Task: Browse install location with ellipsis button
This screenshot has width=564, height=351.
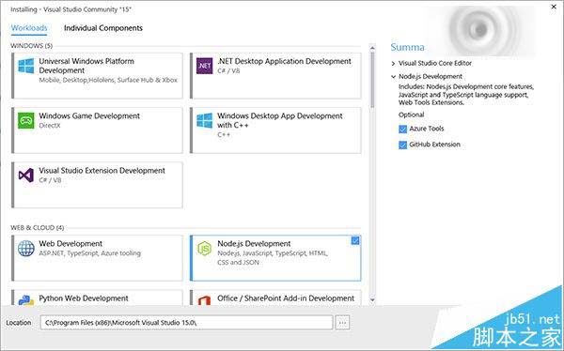Action: [342, 323]
